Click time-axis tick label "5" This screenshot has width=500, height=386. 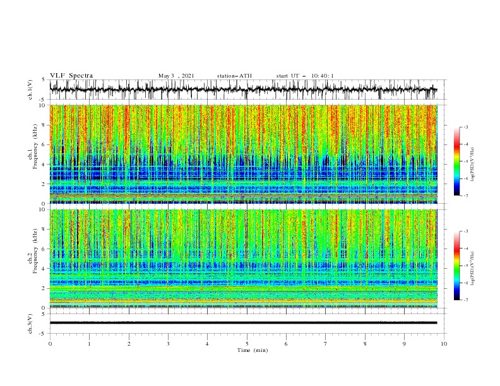247,344
